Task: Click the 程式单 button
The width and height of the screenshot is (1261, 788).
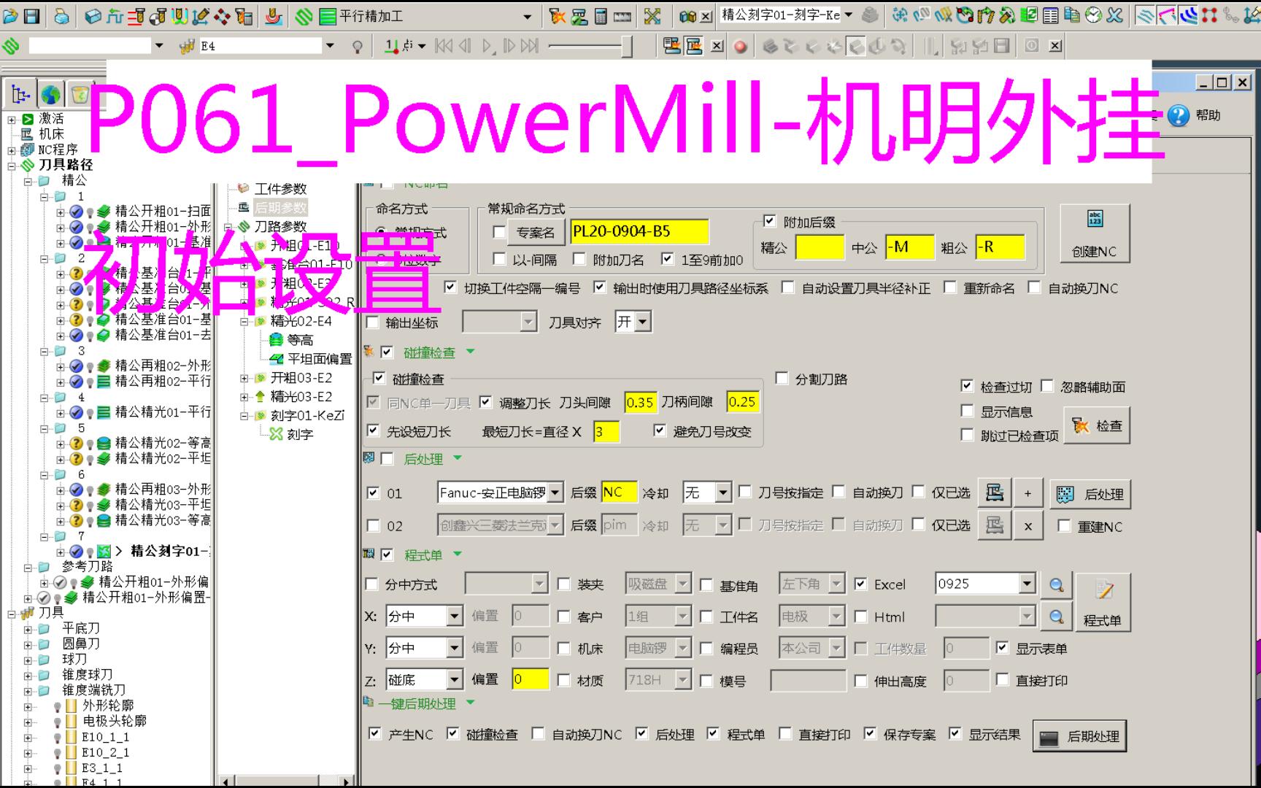Action: (x=1102, y=602)
